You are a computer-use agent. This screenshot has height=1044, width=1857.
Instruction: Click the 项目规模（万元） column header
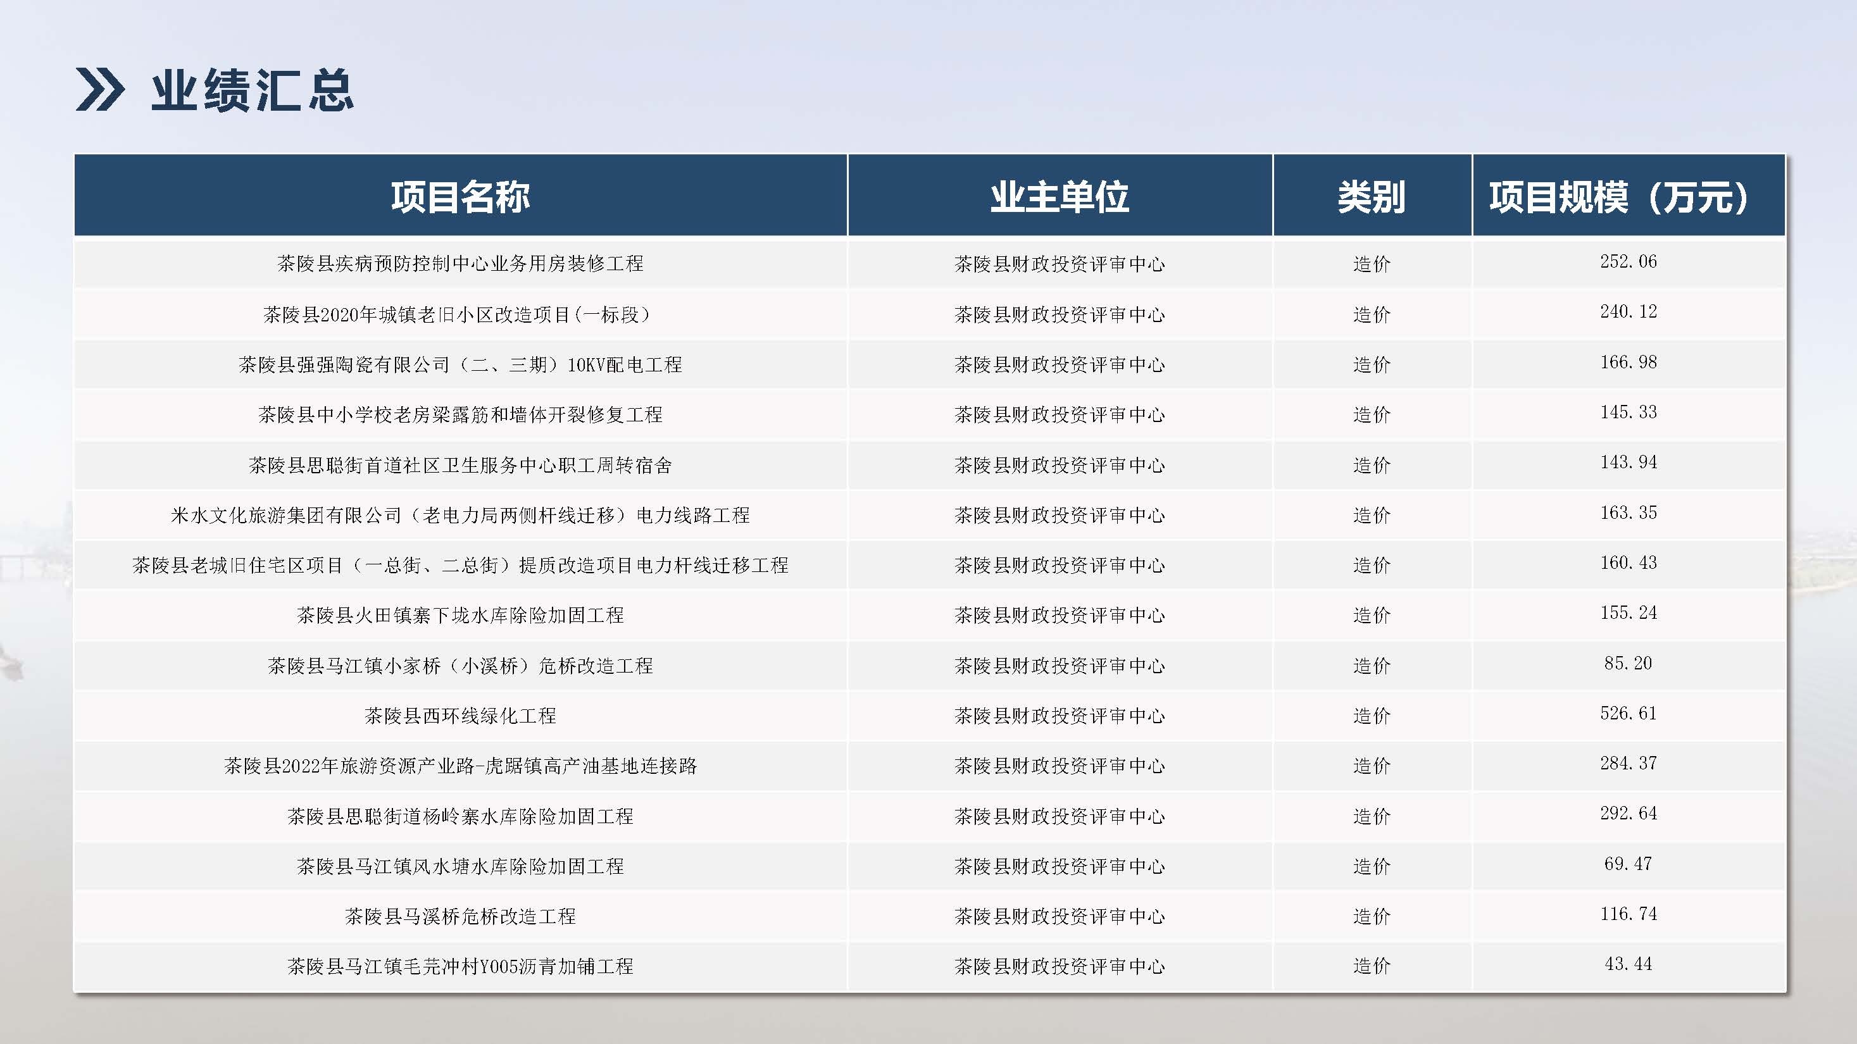click(x=1628, y=197)
